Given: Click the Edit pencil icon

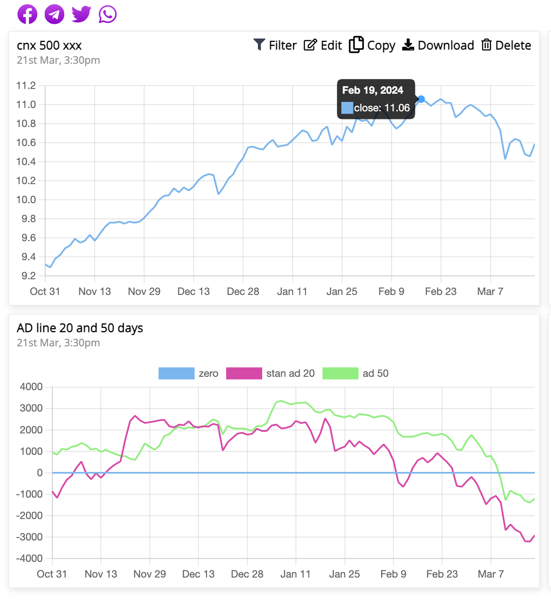Looking at the screenshot, I should pyautogui.click(x=310, y=45).
